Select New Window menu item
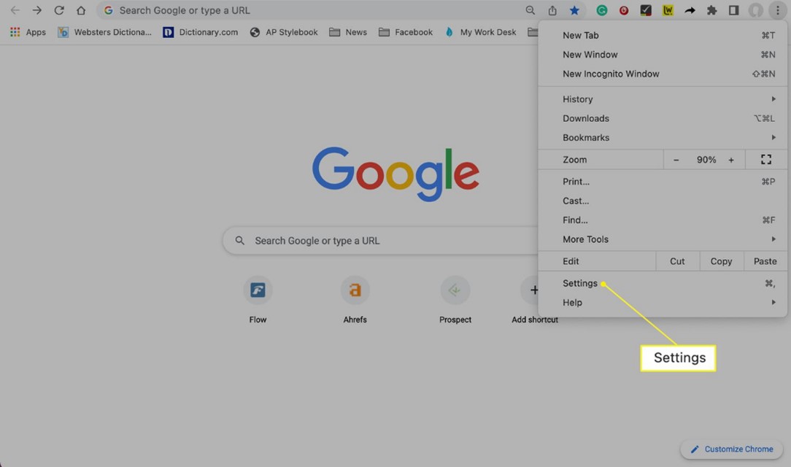This screenshot has height=467, width=791. coord(663,55)
